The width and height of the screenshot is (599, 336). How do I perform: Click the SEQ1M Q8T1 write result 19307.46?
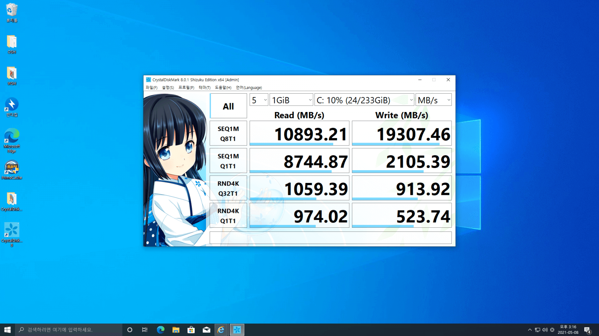(x=402, y=133)
